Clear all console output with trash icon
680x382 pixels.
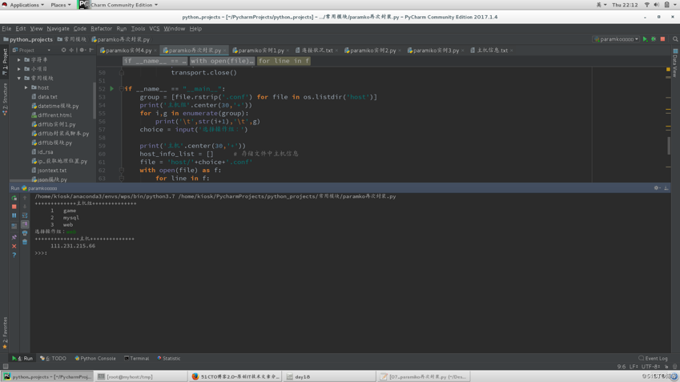click(25, 242)
